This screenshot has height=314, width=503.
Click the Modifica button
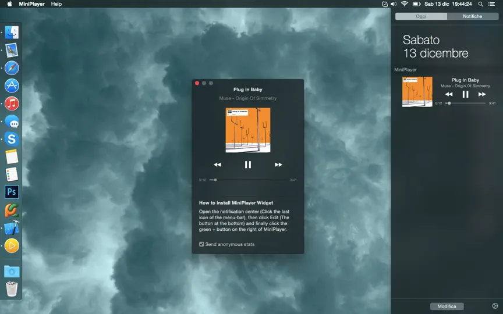point(447,306)
